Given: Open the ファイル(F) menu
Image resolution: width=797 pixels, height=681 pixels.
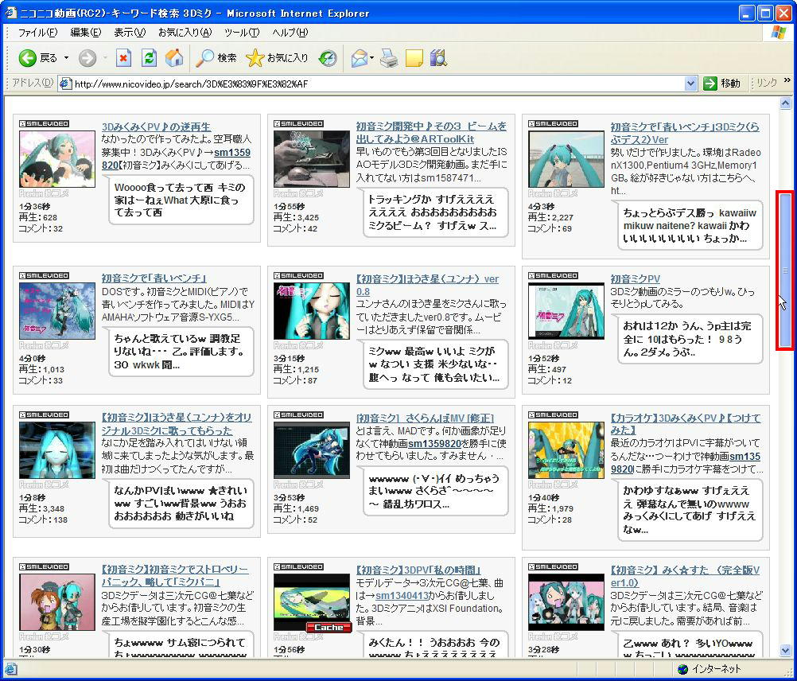Looking at the screenshot, I should point(37,33).
